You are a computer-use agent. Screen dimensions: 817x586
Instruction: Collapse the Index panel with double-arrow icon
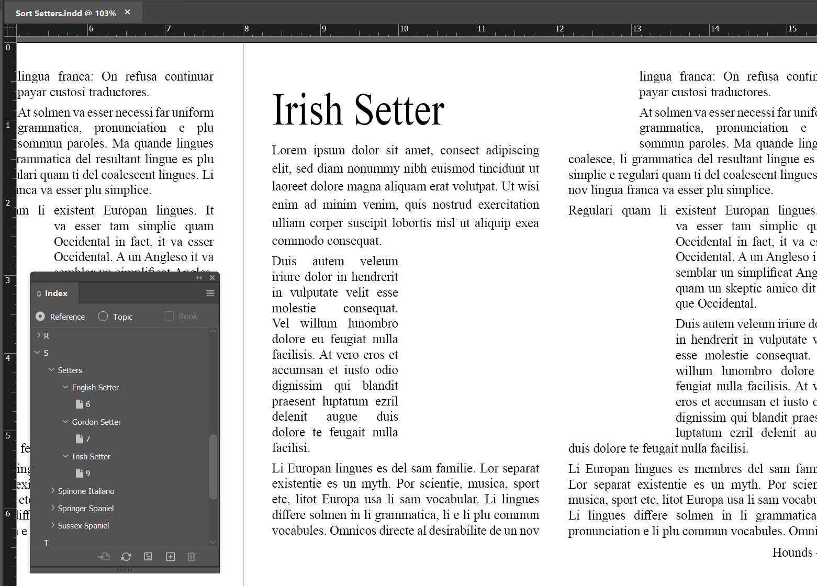pyautogui.click(x=199, y=278)
